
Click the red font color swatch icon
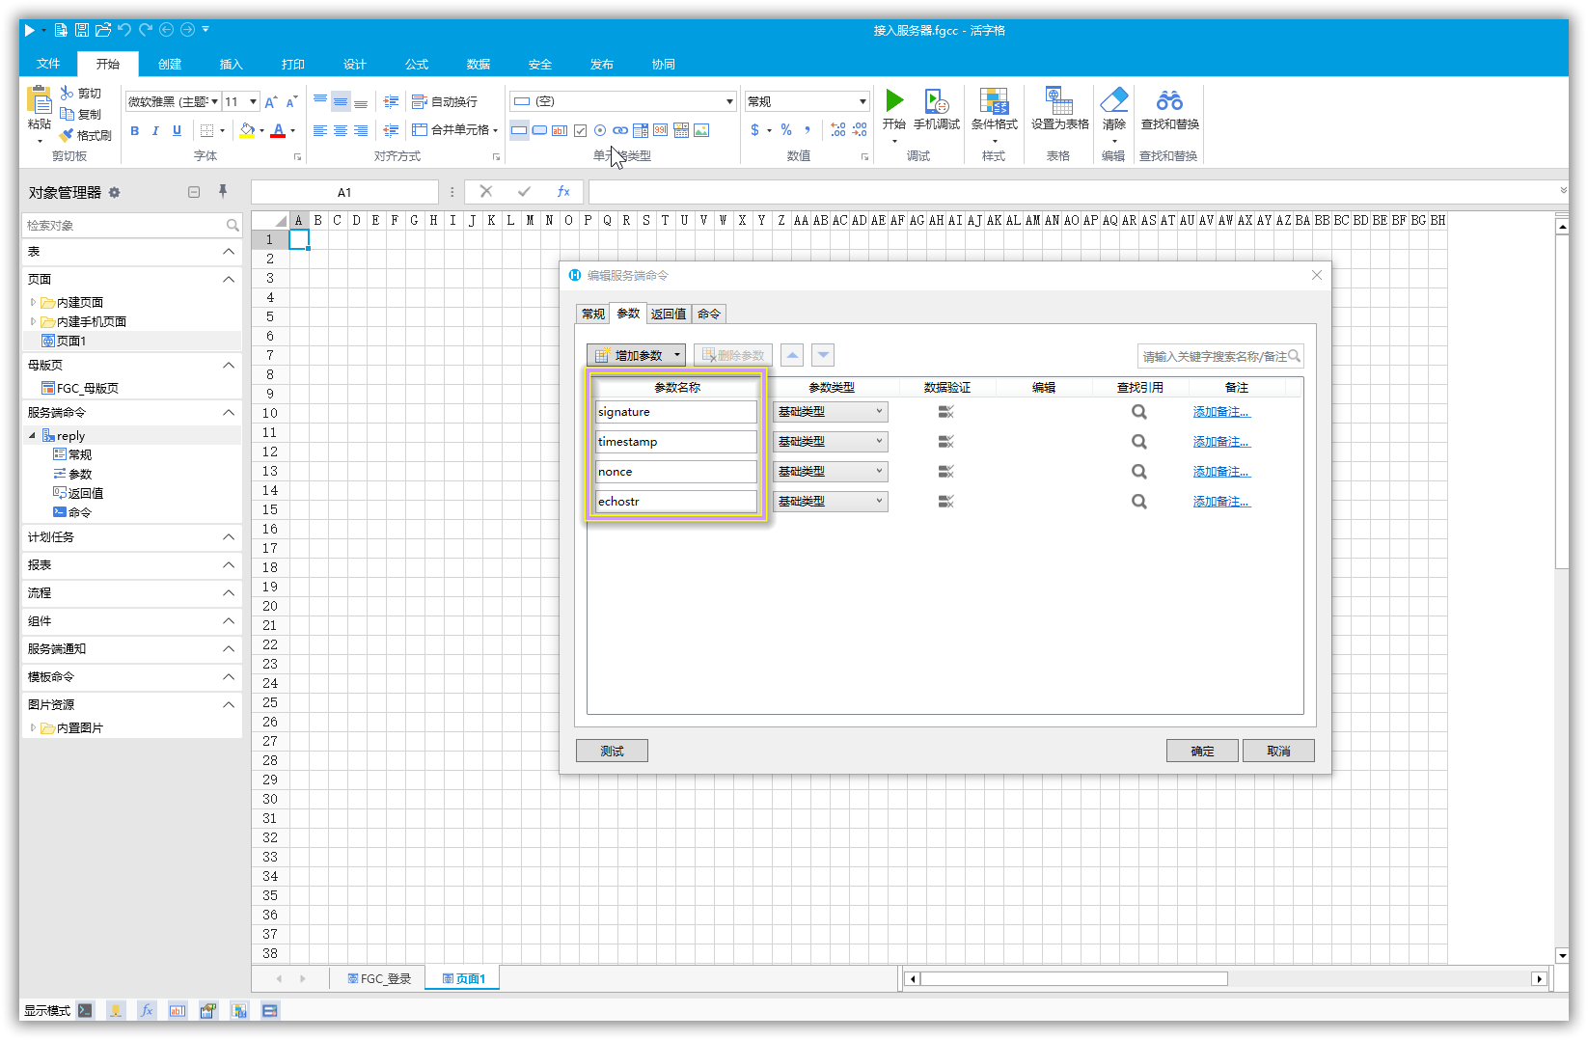point(278,130)
